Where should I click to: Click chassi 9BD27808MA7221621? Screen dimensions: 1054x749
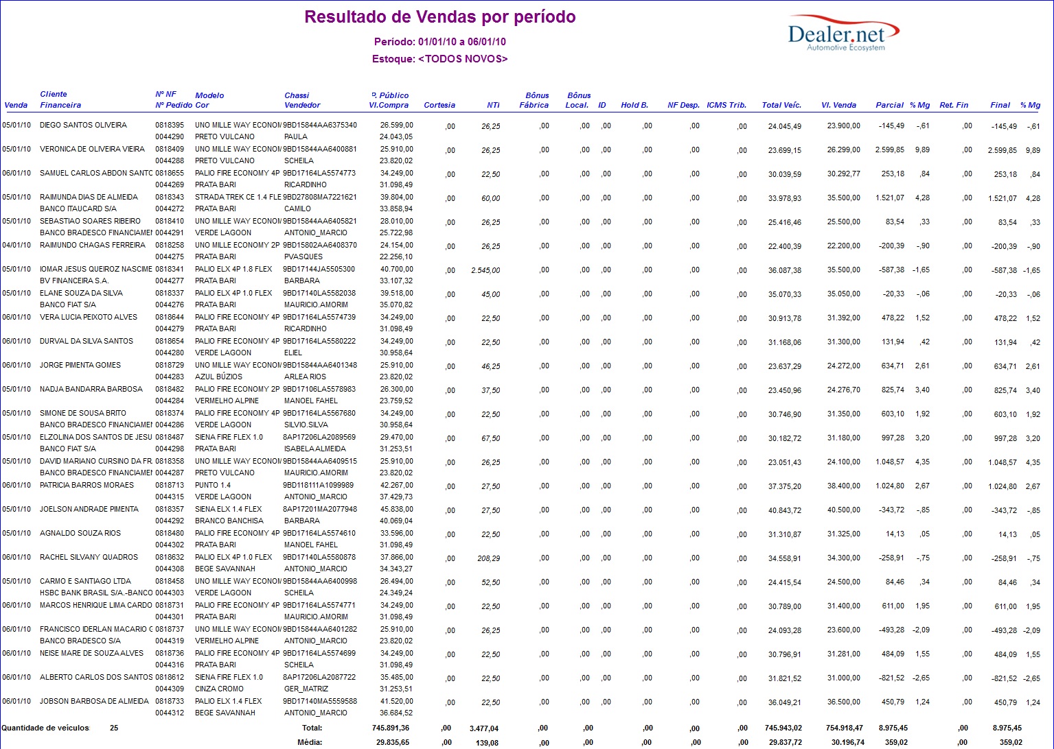coord(320,198)
